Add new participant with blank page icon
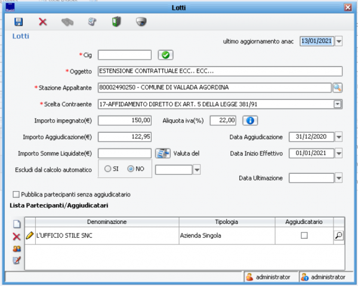The height and width of the screenshot is (286, 358). (17, 224)
